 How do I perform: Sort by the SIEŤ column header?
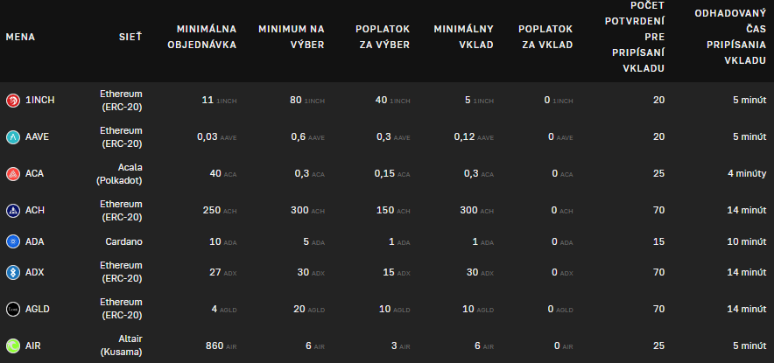click(130, 38)
